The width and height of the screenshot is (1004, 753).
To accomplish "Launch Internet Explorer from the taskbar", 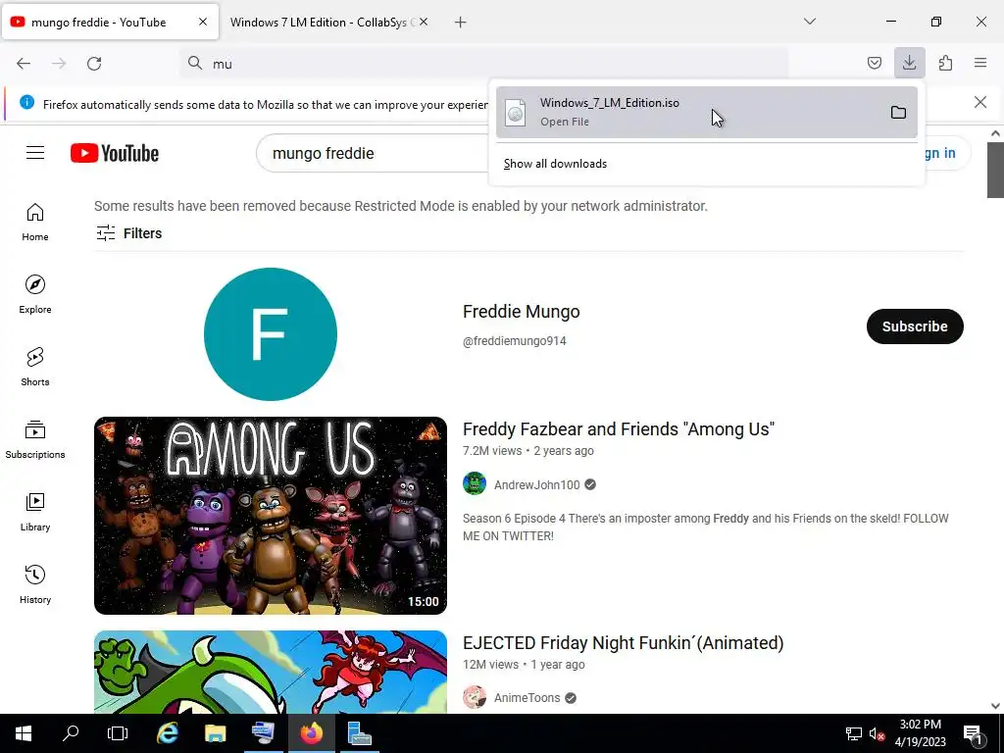I will pyautogui.click(x=168, y=733).
